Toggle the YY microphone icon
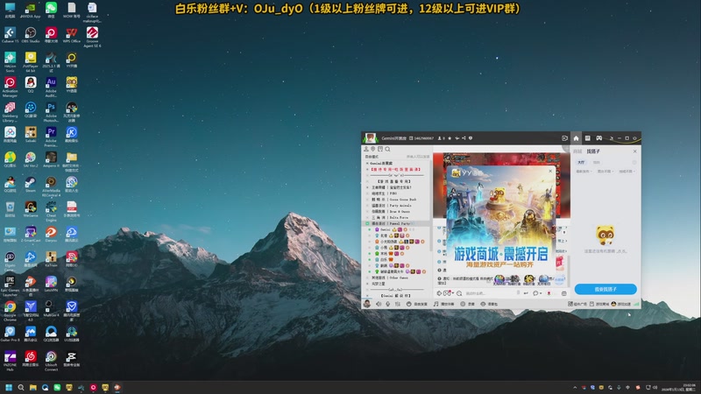Screen dimensions: 701x394 387,304
